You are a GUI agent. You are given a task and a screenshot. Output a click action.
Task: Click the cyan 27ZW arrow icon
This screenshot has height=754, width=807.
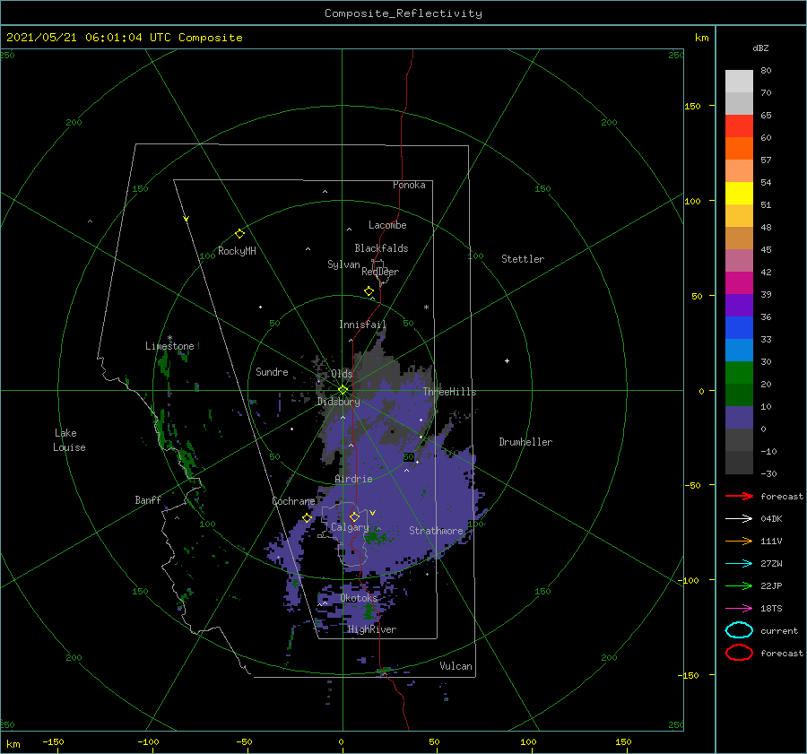[739, 564]
